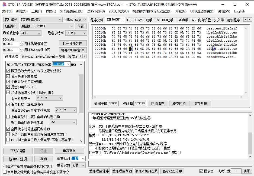Image resolution: width=254 pixels, height=176 pixels.
Task: Open 工具(T) menu
Action: 37,11
